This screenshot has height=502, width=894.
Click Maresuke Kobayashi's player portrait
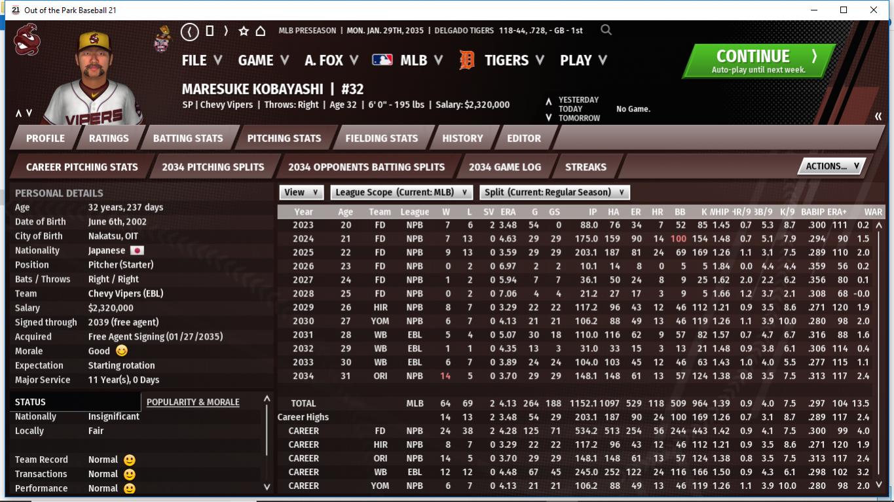coord(94,77)
